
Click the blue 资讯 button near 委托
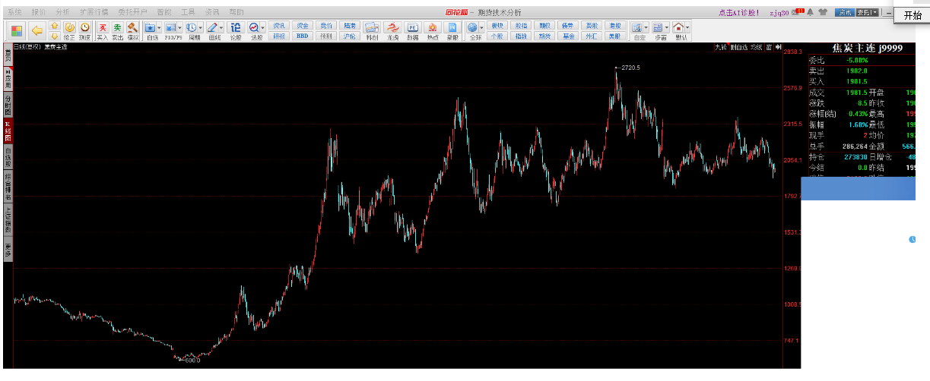[844, 12]
